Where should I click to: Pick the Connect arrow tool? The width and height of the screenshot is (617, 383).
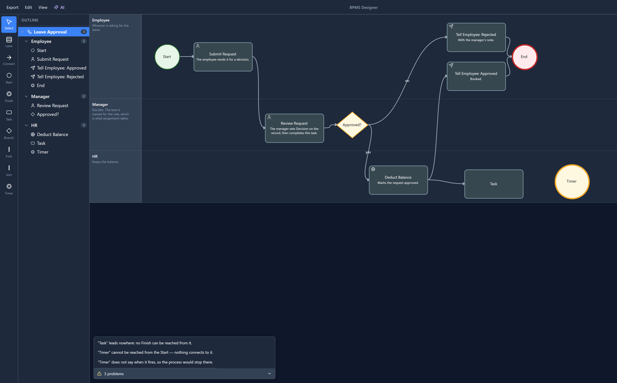(9, 60)
